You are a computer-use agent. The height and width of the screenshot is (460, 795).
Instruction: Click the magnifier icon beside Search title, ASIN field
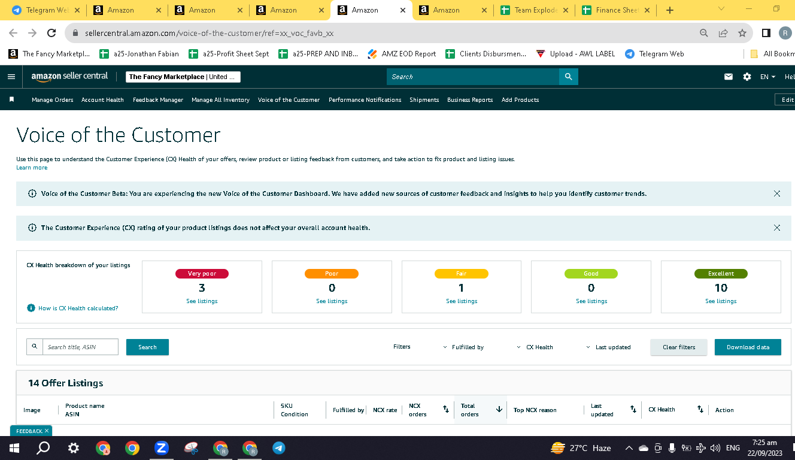point(35,347)
